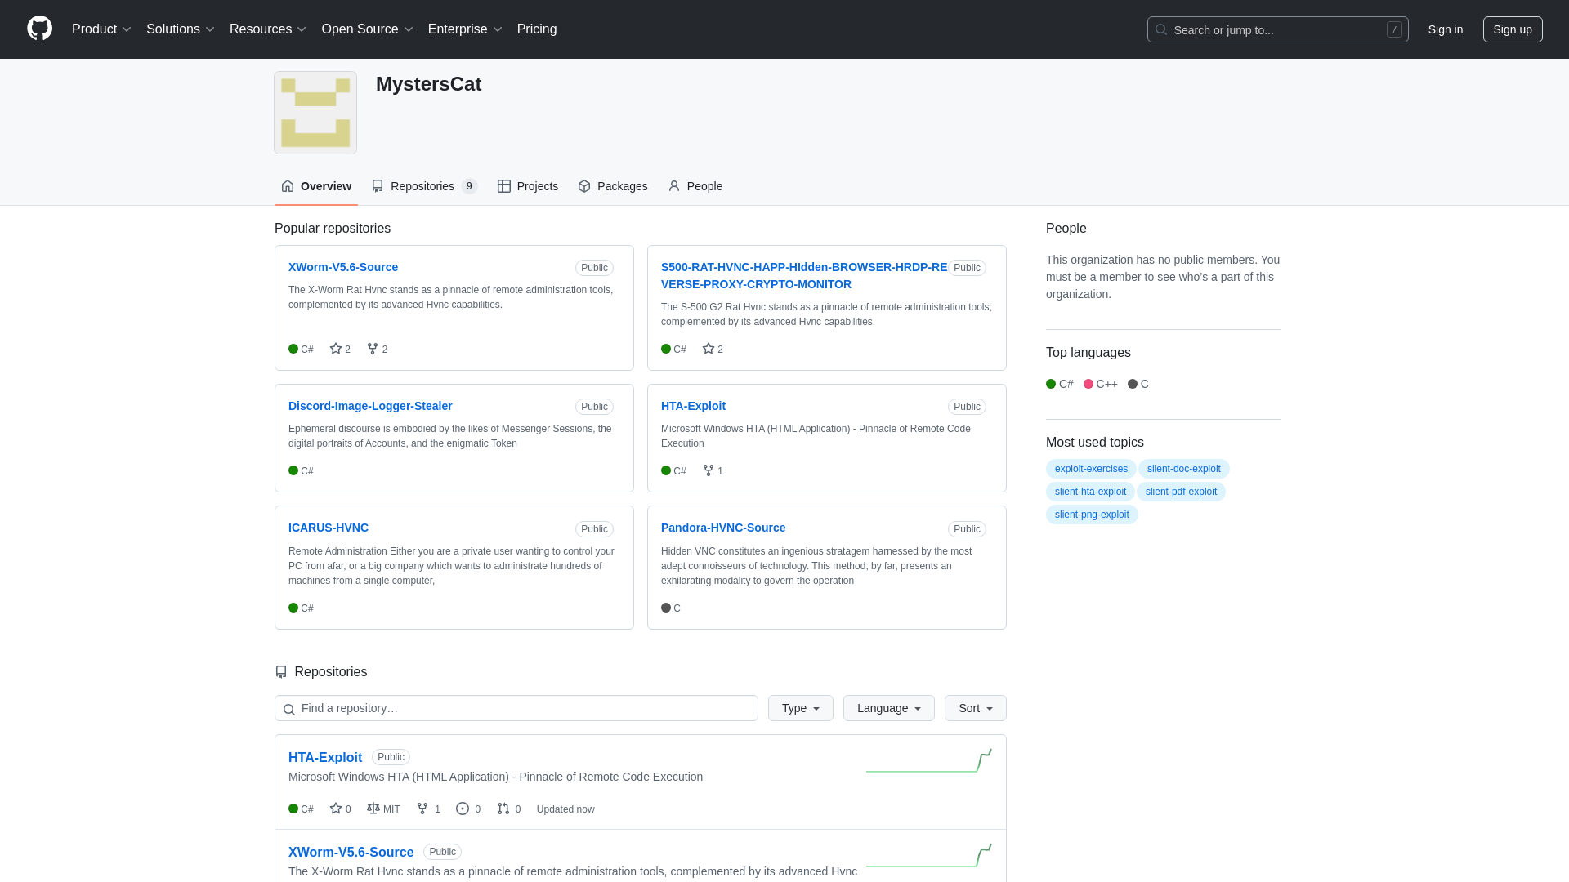Viewport: 1569px width, 882px height.
Task: Open the S500-RAT-HVNC repository link
Action: pos(804,276)
